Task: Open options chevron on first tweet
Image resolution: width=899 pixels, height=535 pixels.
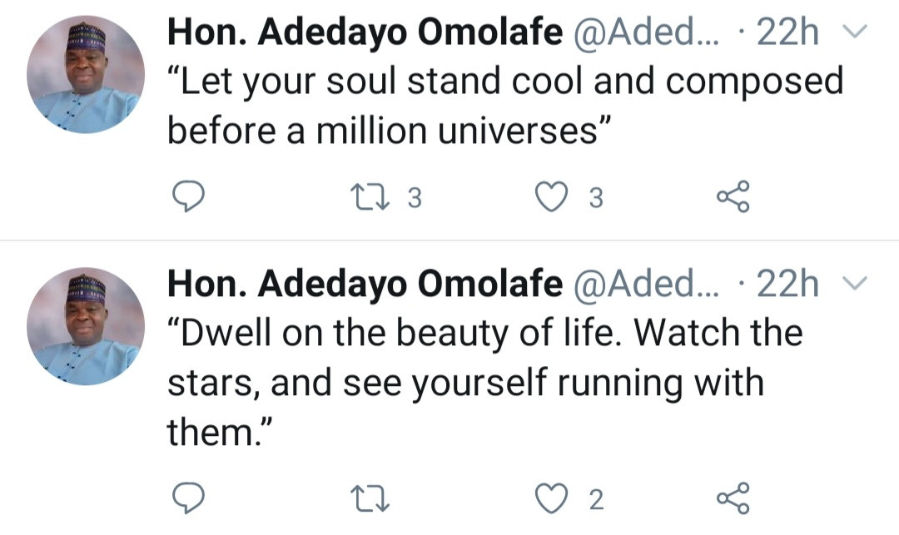Action: [855, 32]
